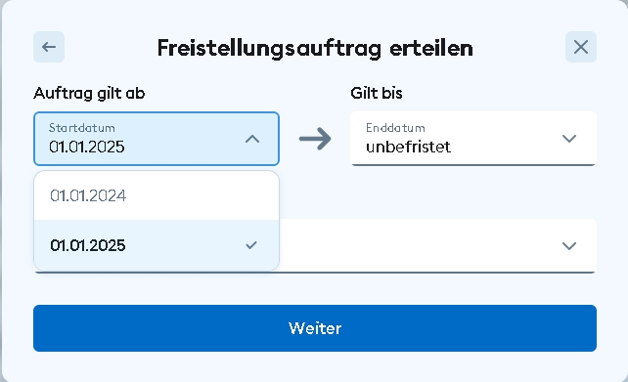Select the 01.01.2024 start date option

pyautogui.click(x=157, y=195)
